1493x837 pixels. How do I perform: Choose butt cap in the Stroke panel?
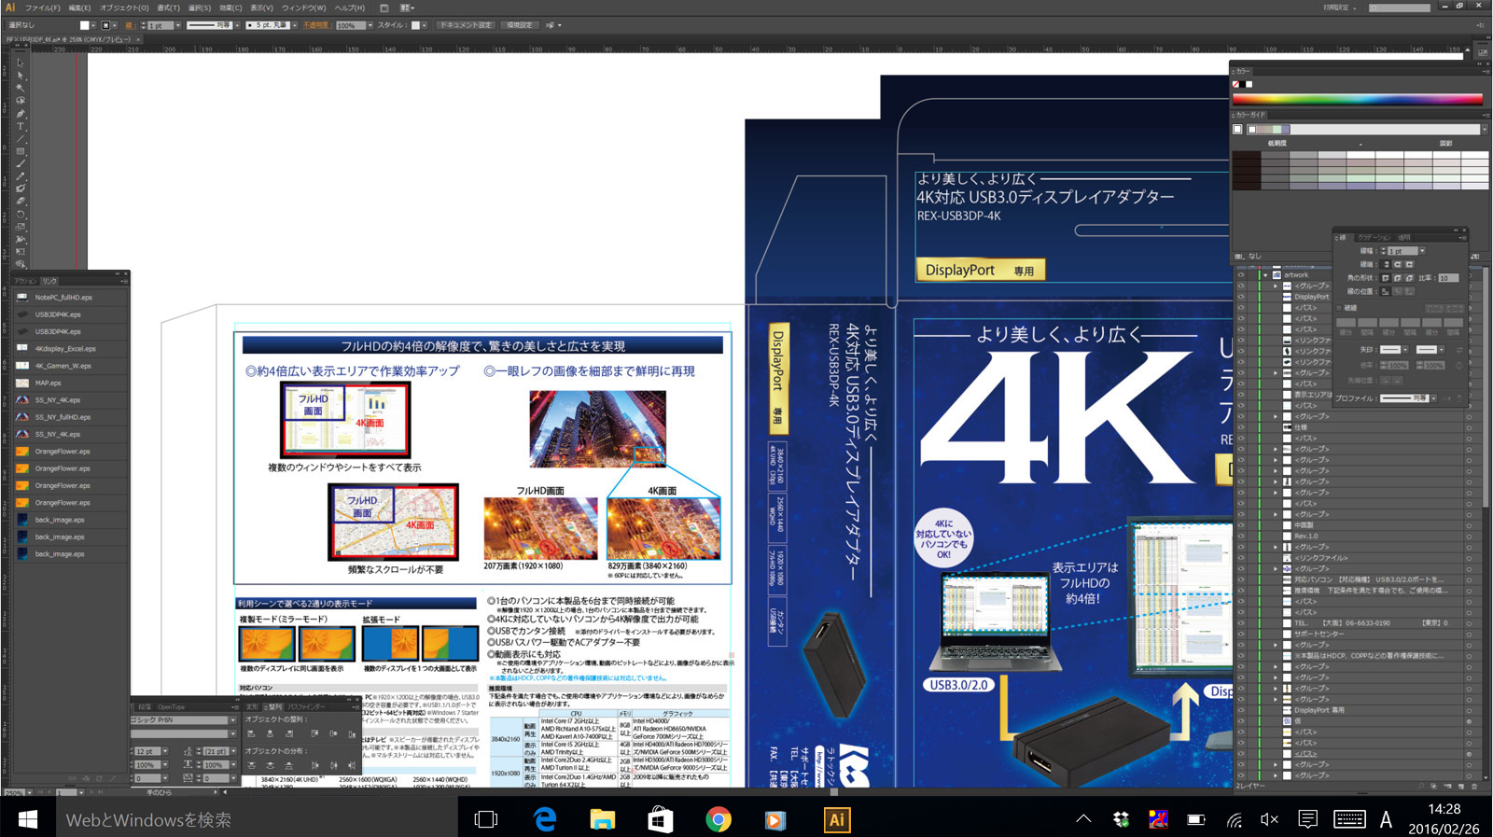coord(1386,264)
